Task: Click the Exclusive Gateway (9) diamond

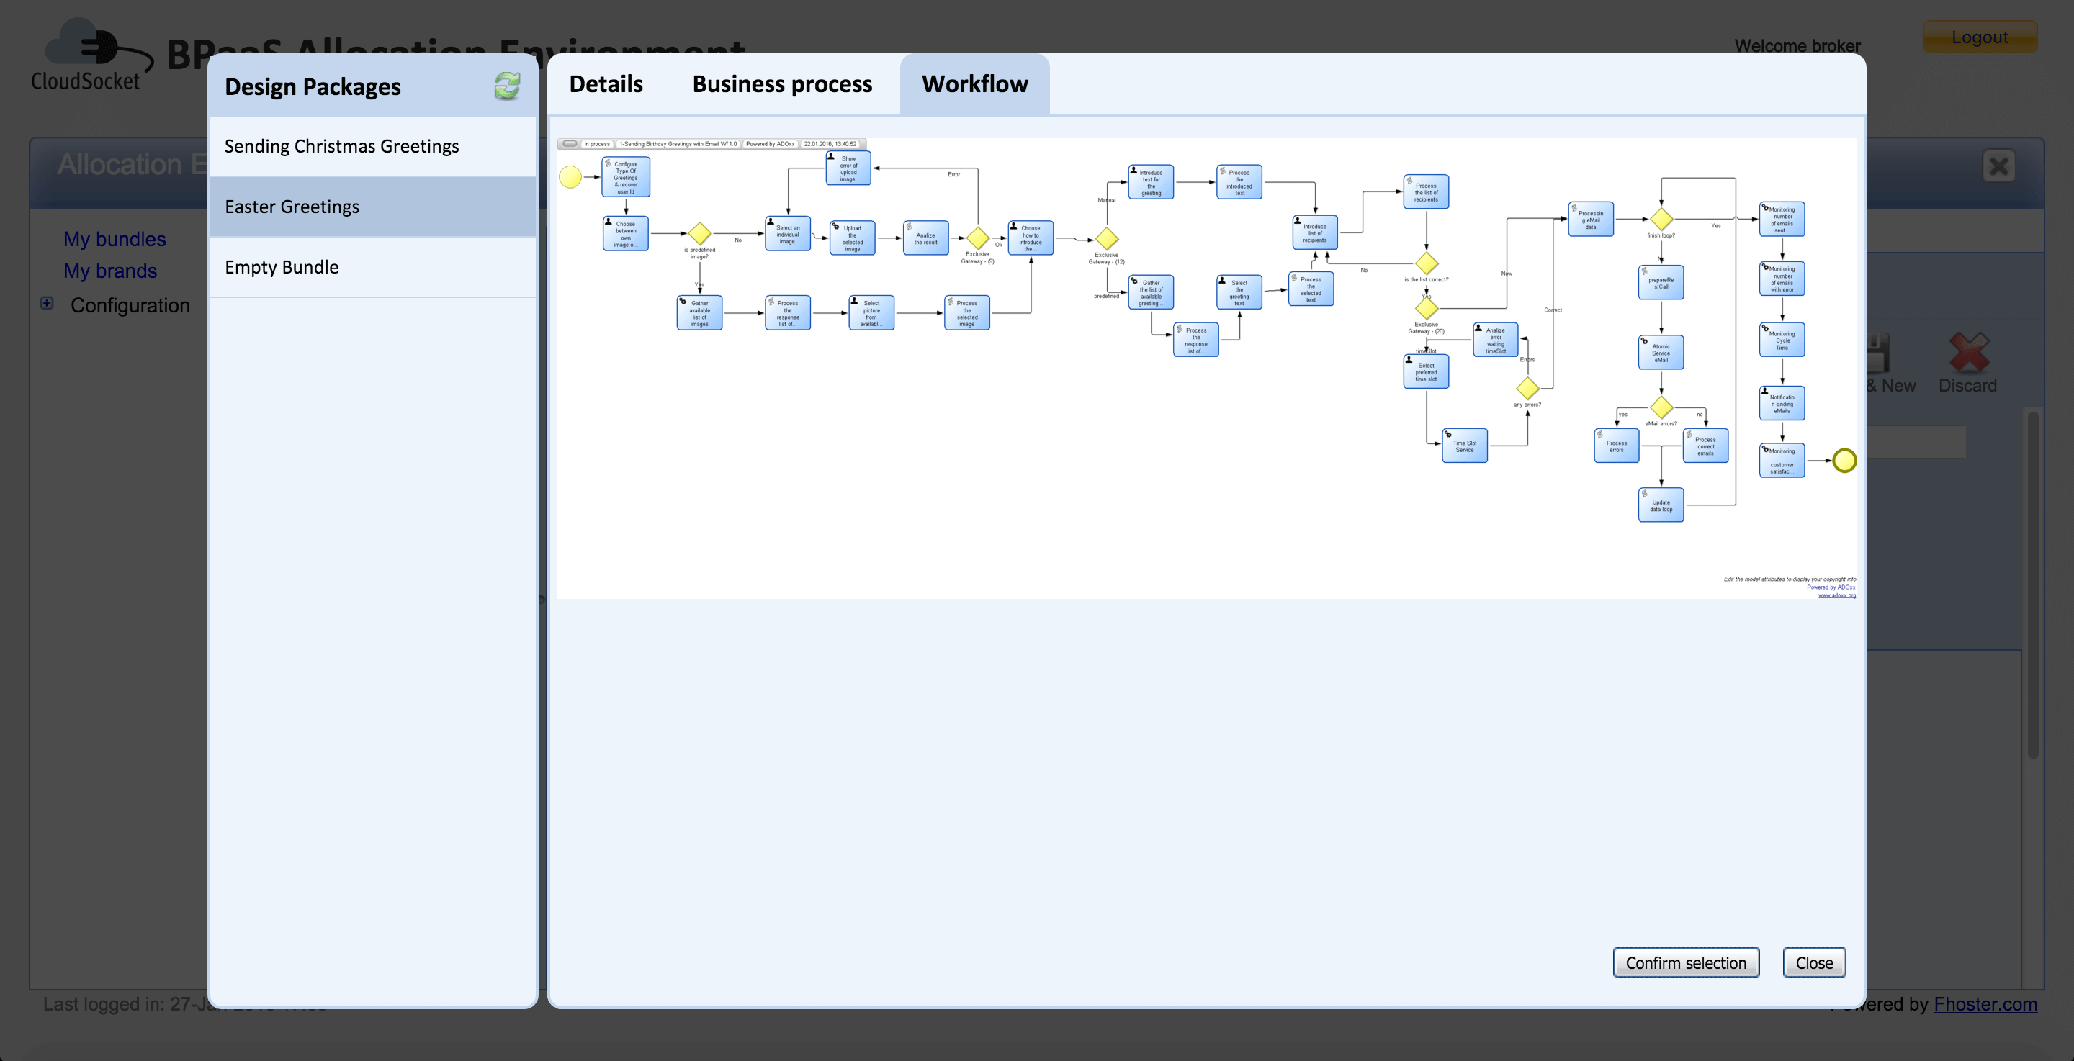Action: tap(977, 238)
